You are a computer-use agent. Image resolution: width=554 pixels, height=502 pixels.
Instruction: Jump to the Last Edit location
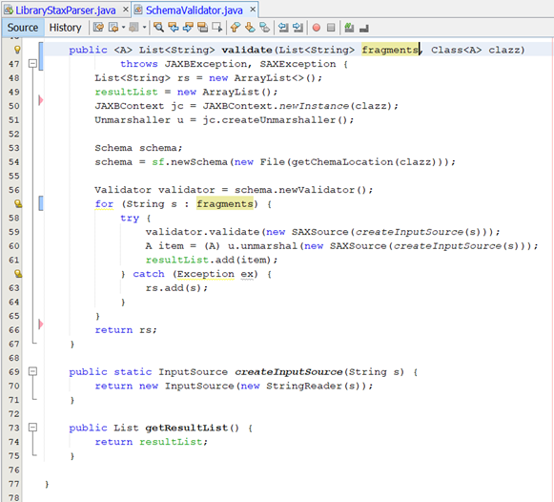98,28
